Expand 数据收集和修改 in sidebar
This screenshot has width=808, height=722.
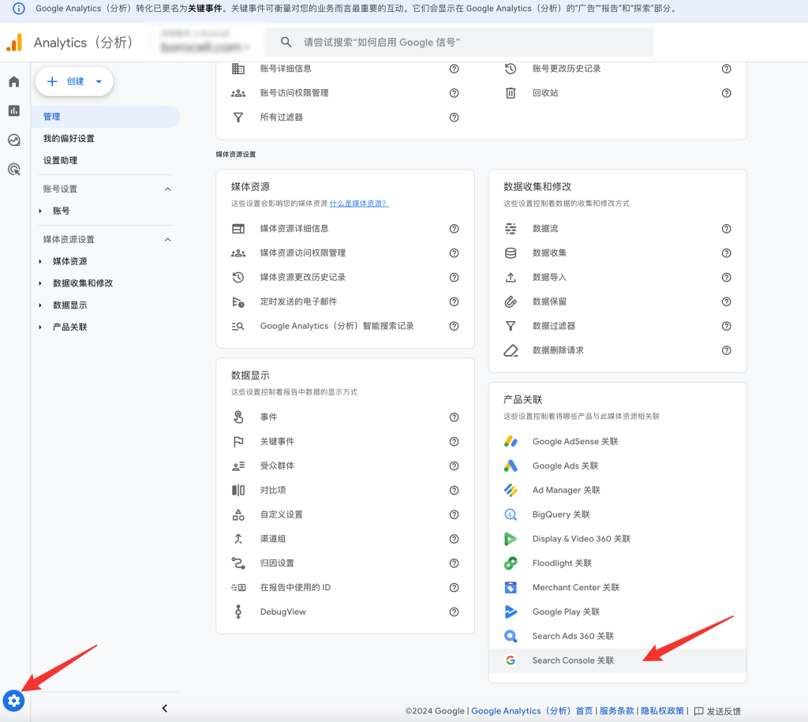coord(40,283)
